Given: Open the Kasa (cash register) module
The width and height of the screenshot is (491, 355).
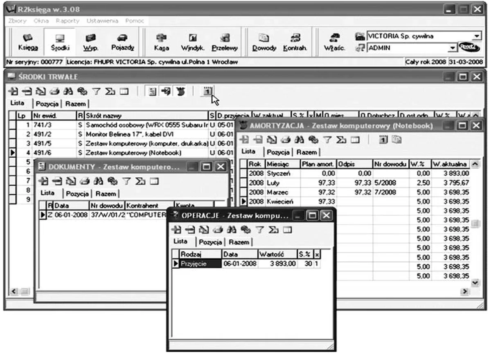Looking at the screenshot, I should 162,42.
